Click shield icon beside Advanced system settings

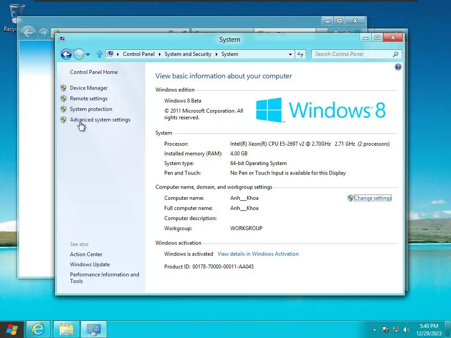63,120
